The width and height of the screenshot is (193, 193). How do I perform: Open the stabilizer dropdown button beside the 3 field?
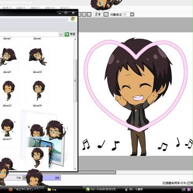(x=132, y=14)
